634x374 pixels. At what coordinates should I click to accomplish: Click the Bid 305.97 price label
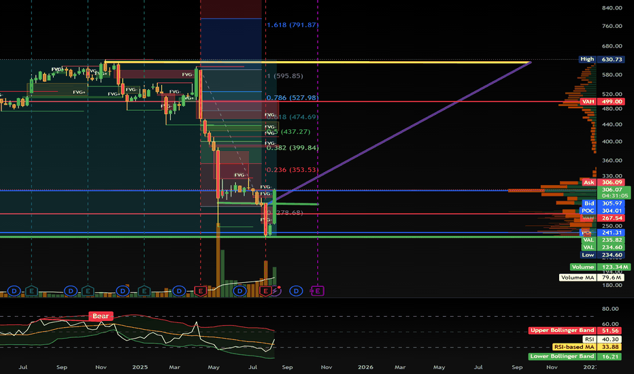[603, 203]
